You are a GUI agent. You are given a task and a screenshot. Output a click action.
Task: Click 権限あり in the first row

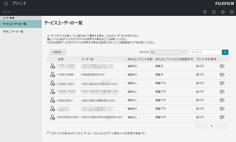(x=132, y=66)
